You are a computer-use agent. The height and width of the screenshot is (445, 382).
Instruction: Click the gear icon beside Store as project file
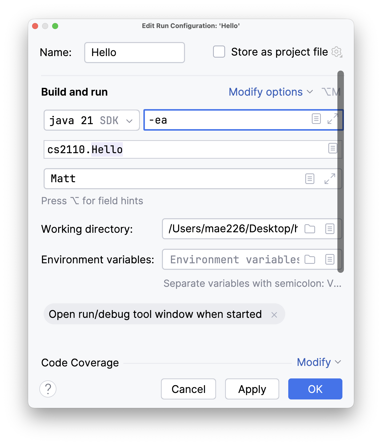(336, 52)
